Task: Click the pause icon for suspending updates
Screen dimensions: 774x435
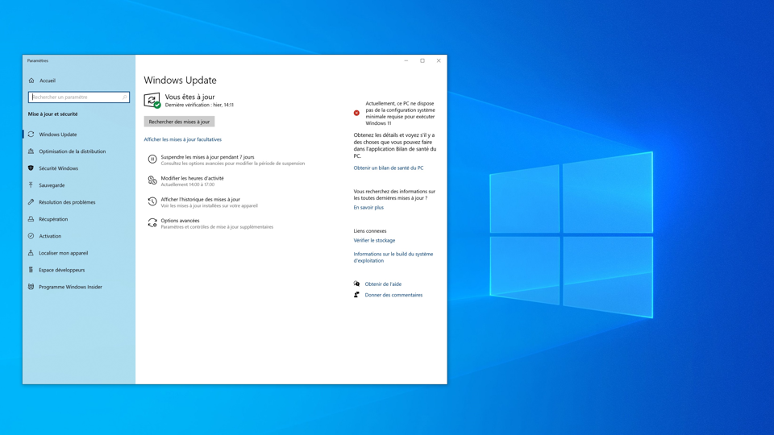Action: coord(152,159)
